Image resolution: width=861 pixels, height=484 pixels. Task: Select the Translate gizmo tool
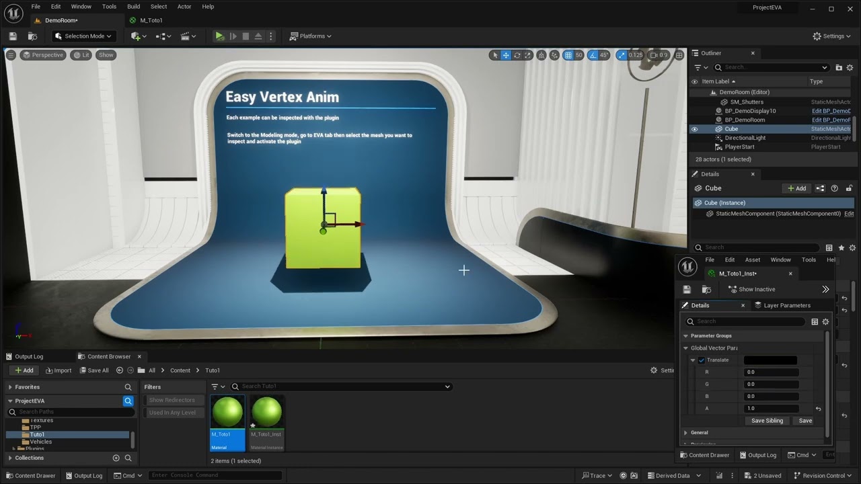tap(506, 55)
